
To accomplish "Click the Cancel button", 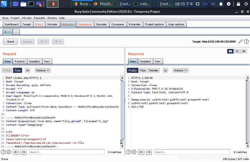I will [x=28, y=41].
